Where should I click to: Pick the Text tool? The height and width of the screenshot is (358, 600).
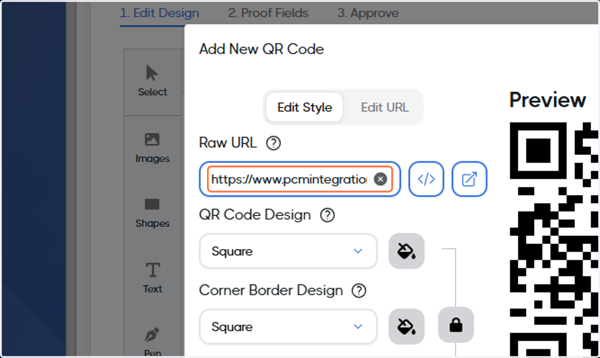click(152, 278)
